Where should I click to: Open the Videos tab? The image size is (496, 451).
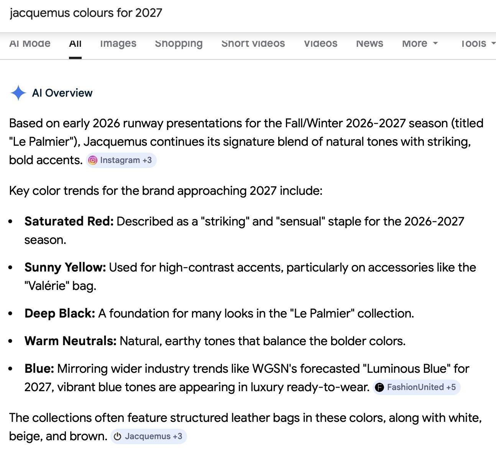320,43
